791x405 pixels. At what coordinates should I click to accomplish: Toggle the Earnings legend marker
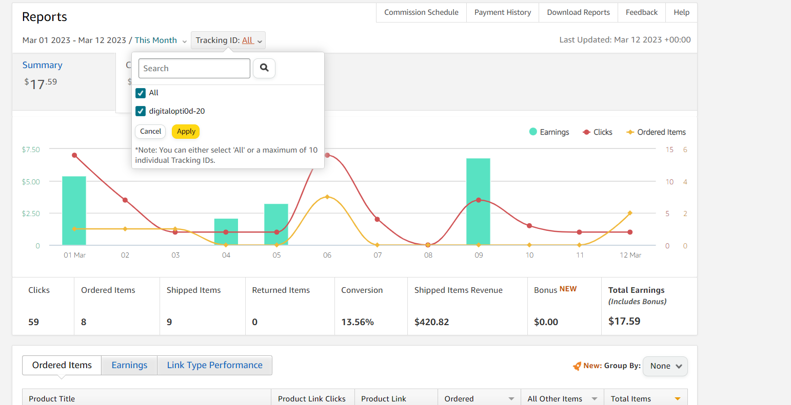click(x=533, y=132)
